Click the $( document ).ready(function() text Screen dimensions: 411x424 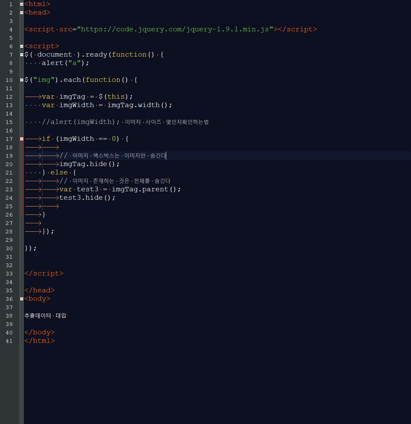click(x=89, y=55)
